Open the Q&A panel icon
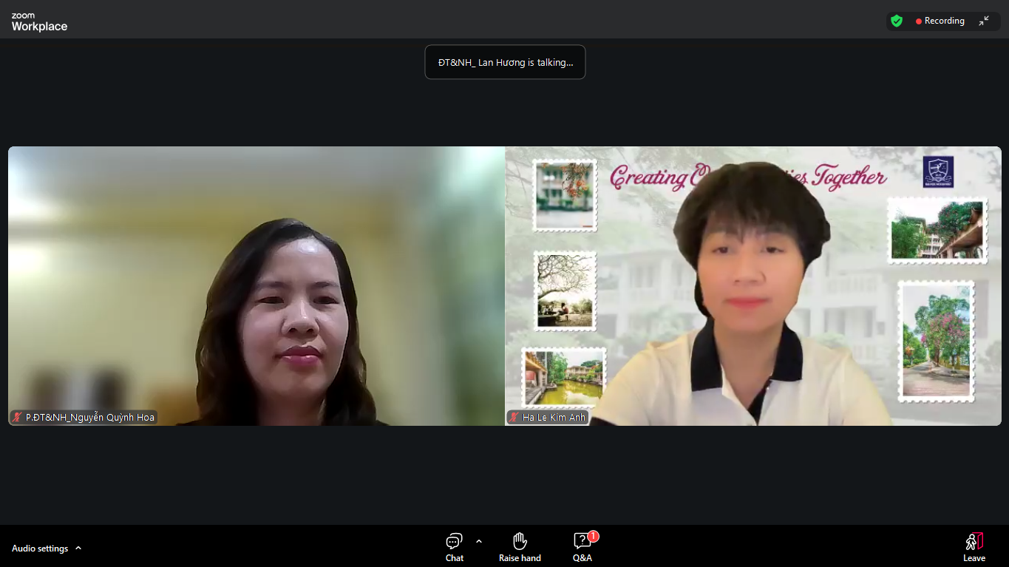 click(582, 541)
